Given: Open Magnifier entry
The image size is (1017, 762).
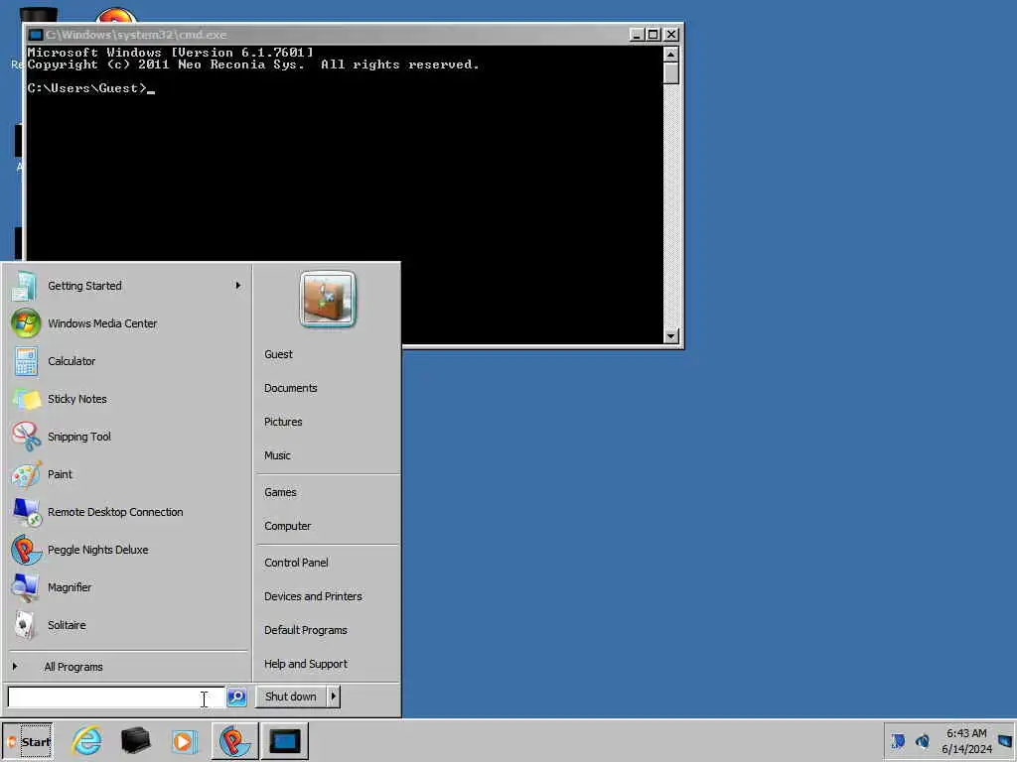Looking at the screenshot, I should (x=128, y=587).
